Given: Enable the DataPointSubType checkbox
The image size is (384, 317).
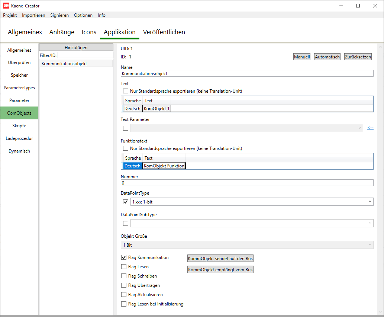Looking at the screenshot, I should [125, 223].
